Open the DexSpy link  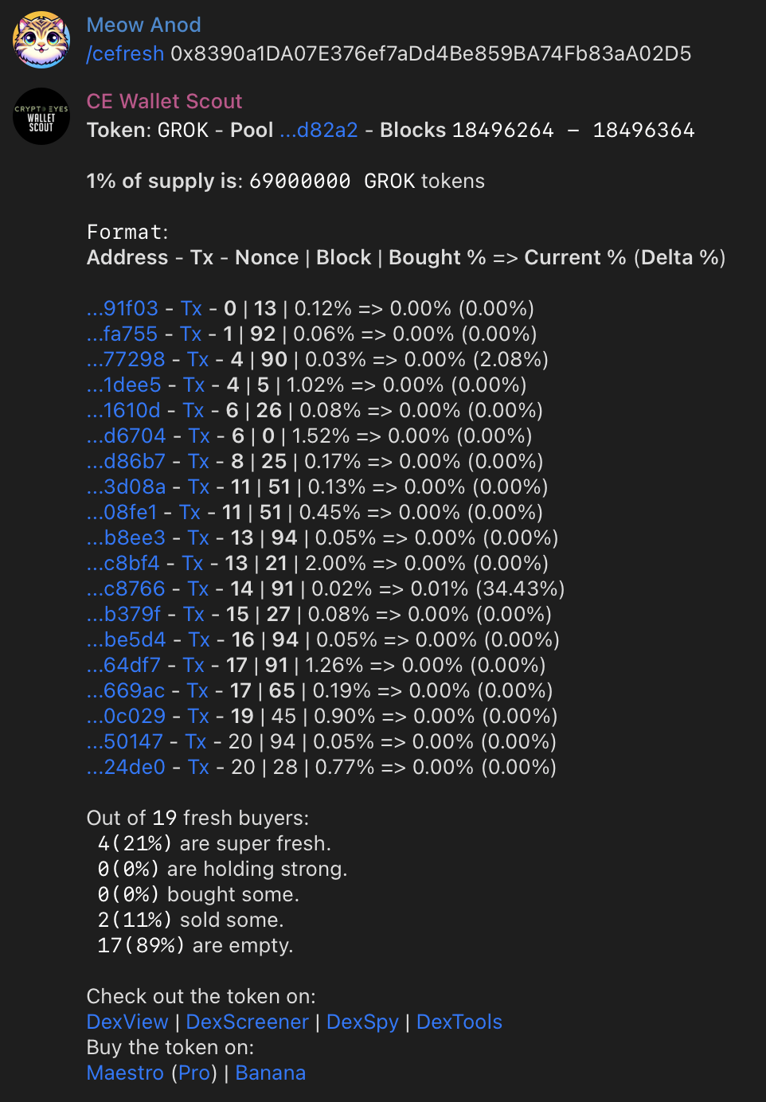tap(362, 1022)
